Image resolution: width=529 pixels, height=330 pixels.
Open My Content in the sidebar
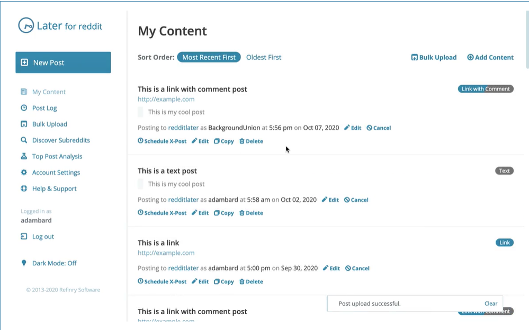(49, 92)
